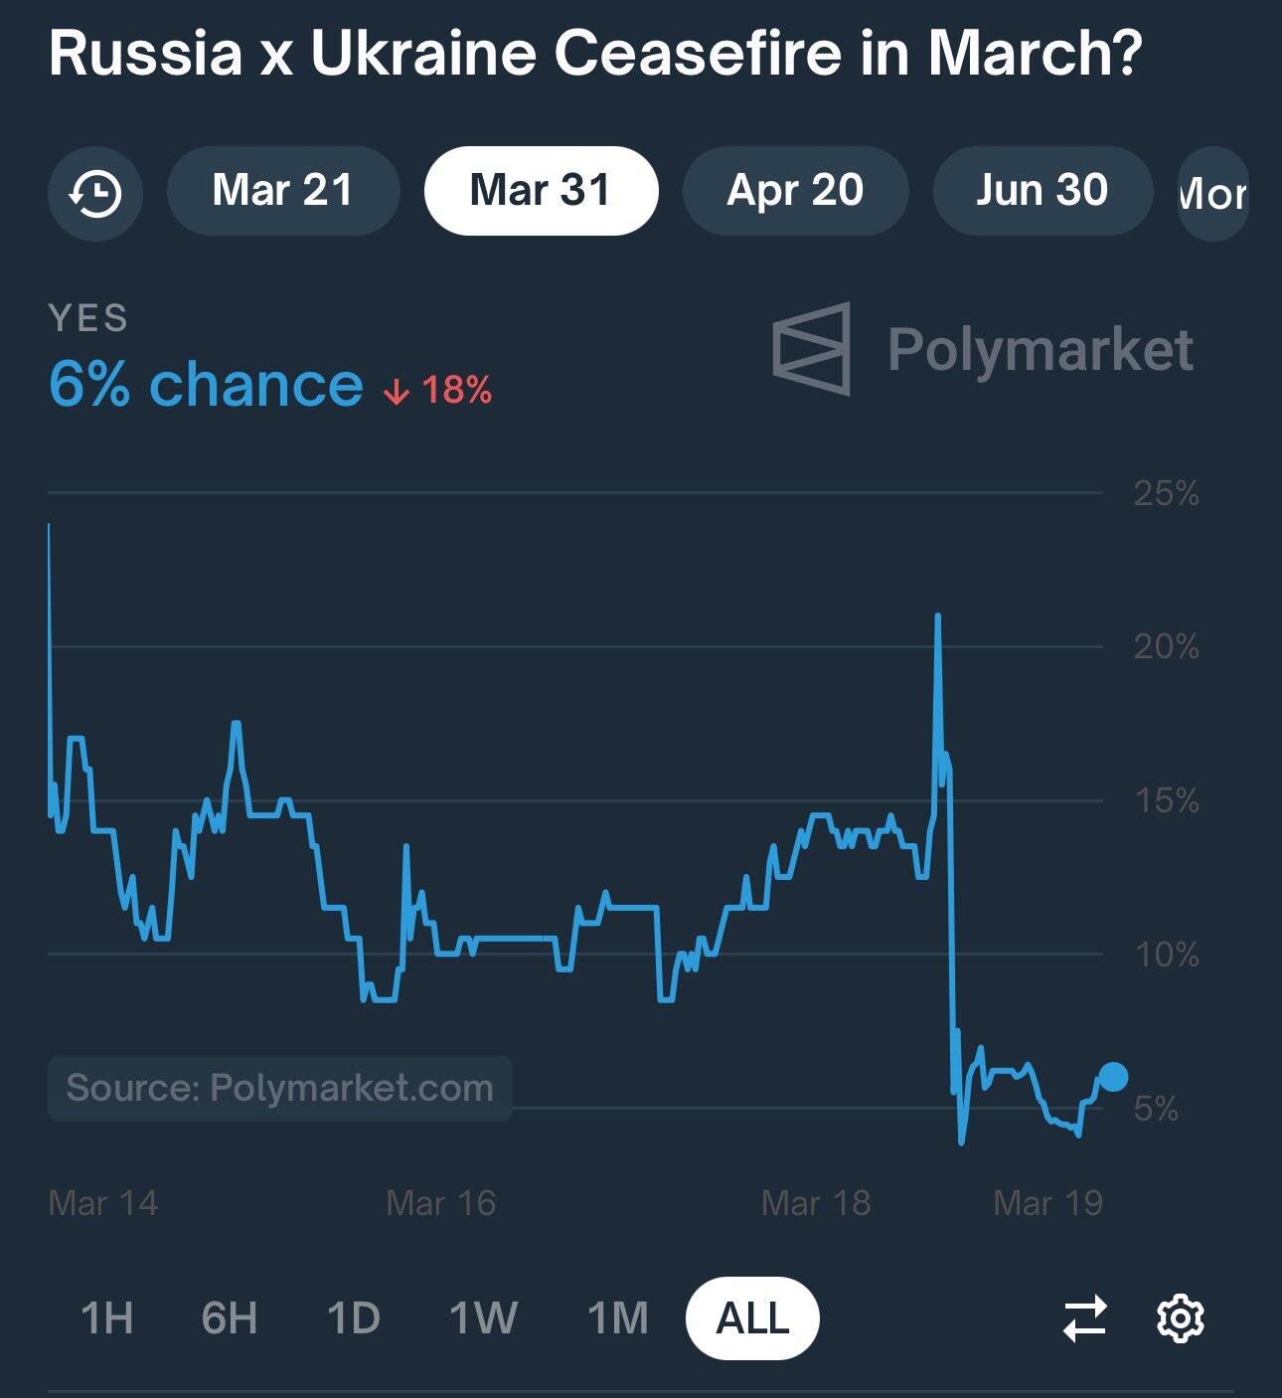
Task: Click the blue current-price dot on the chart
Action: (x=1113, y=1076)
